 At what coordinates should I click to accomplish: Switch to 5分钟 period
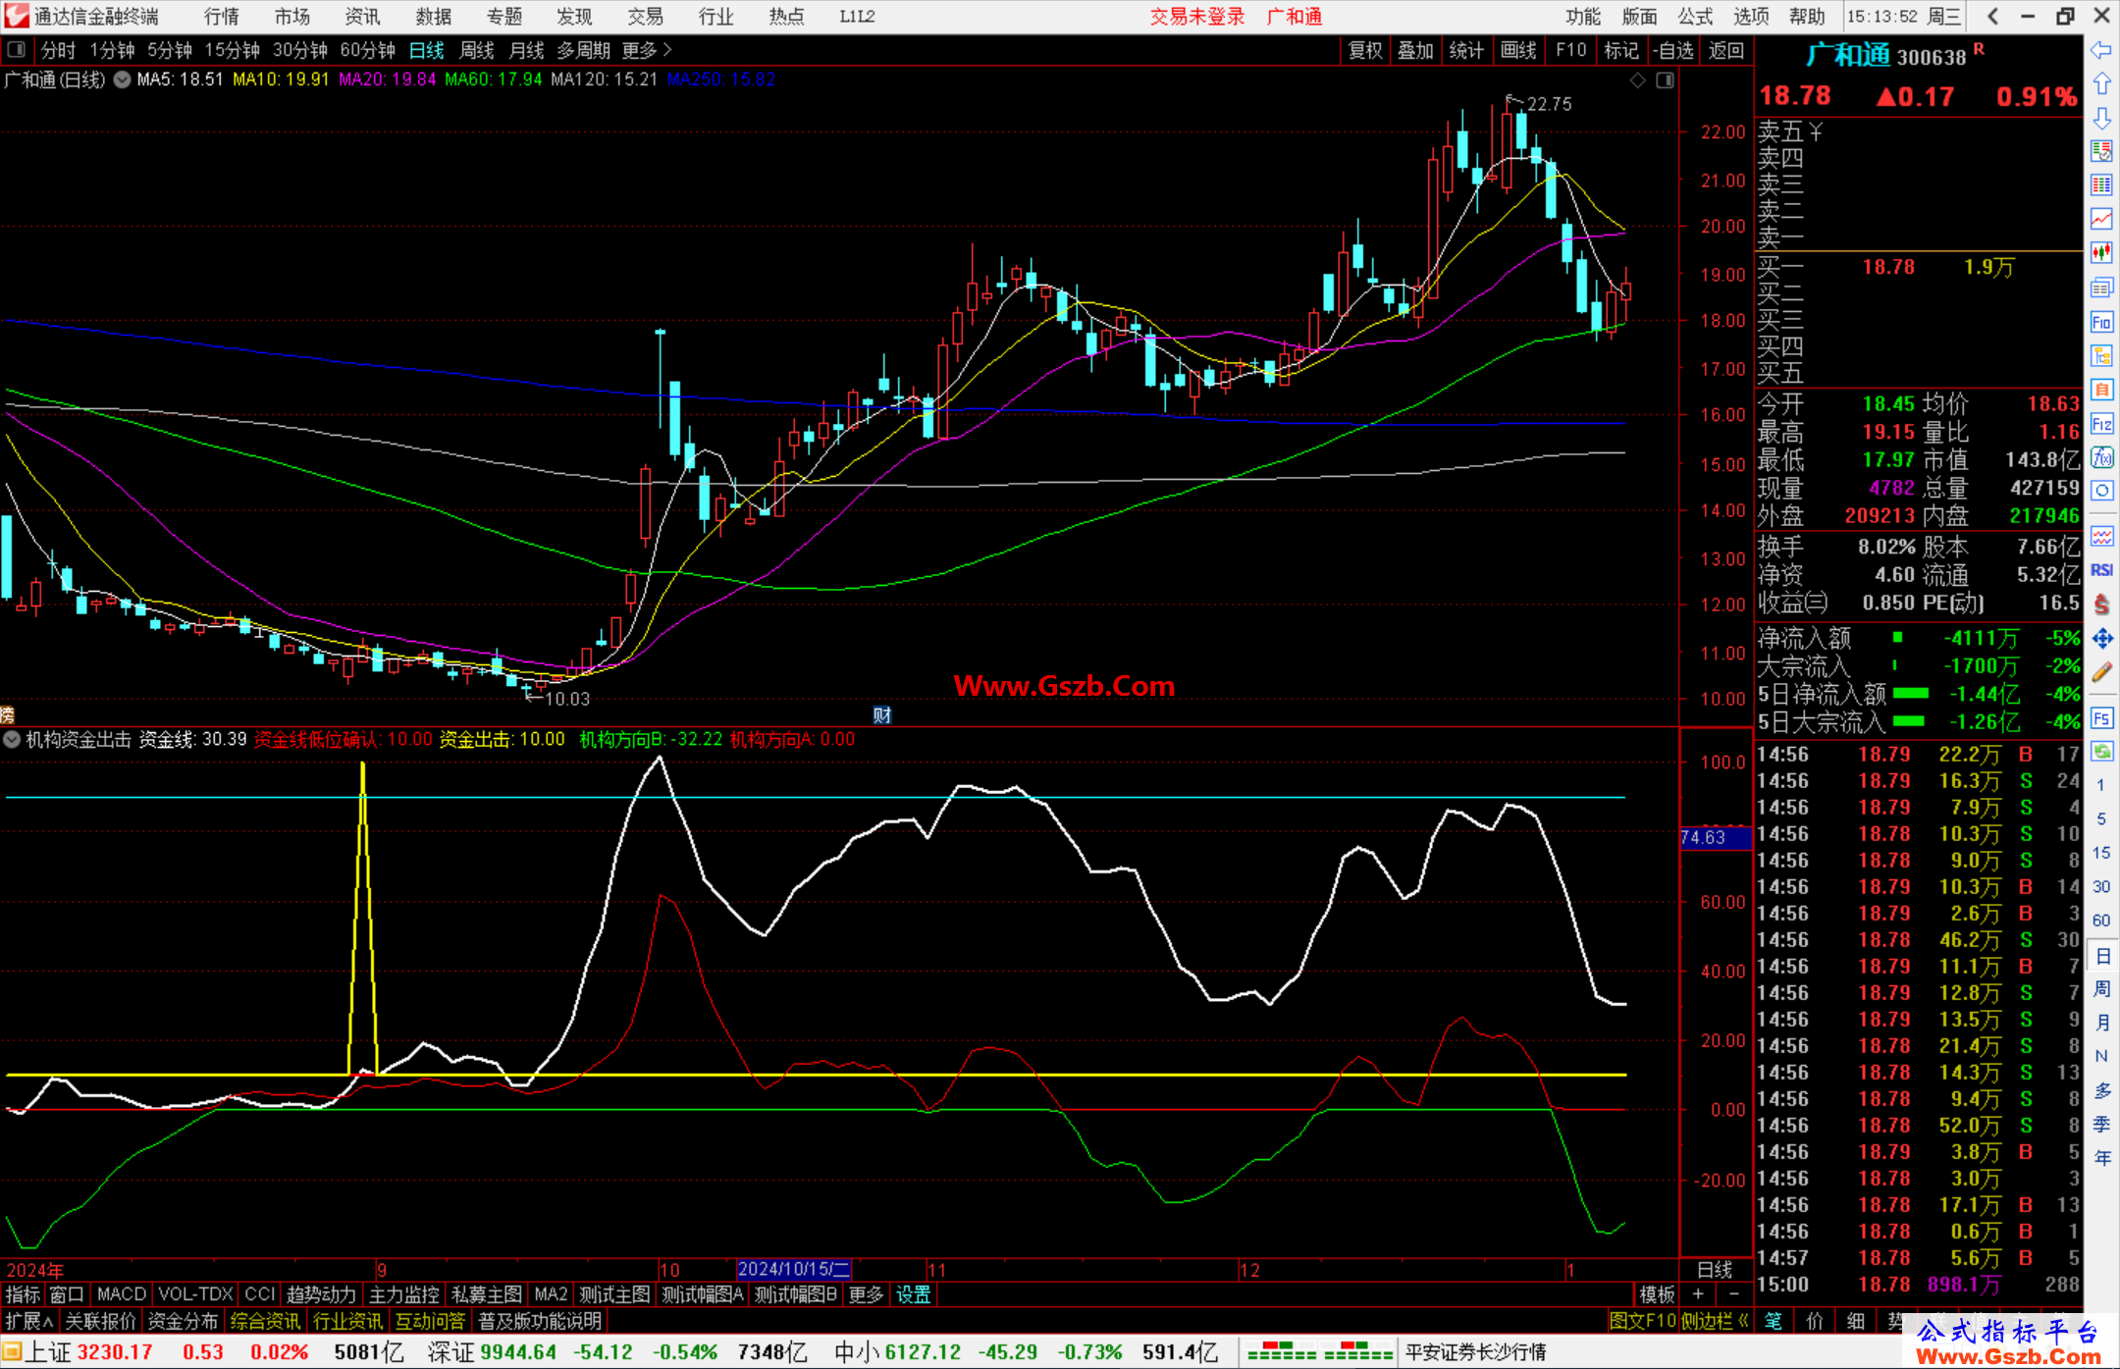pyautogui.click(x=170, y=50)
